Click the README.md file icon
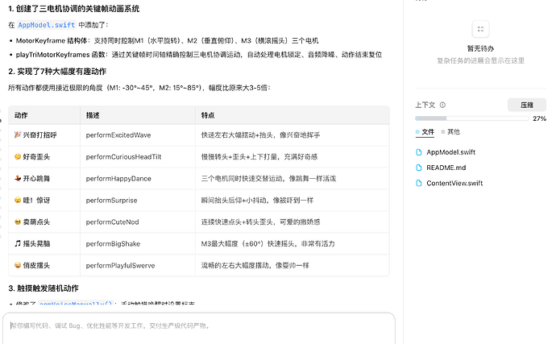The image size is (556, 344). (x=419, y=168)
